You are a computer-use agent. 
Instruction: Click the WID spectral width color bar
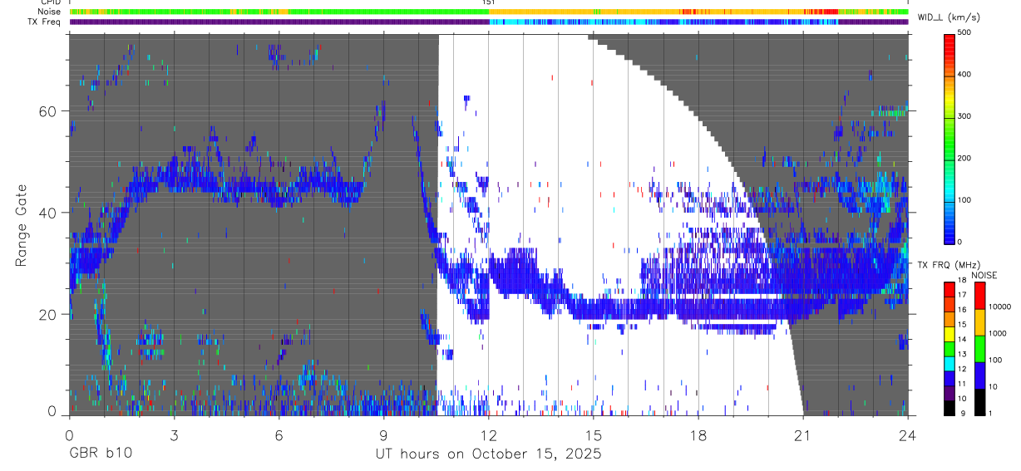point(949,139)
